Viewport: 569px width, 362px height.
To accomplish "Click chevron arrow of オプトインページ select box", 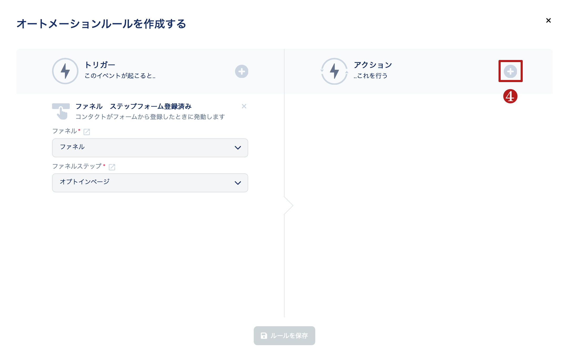I will tap(238, 183).
